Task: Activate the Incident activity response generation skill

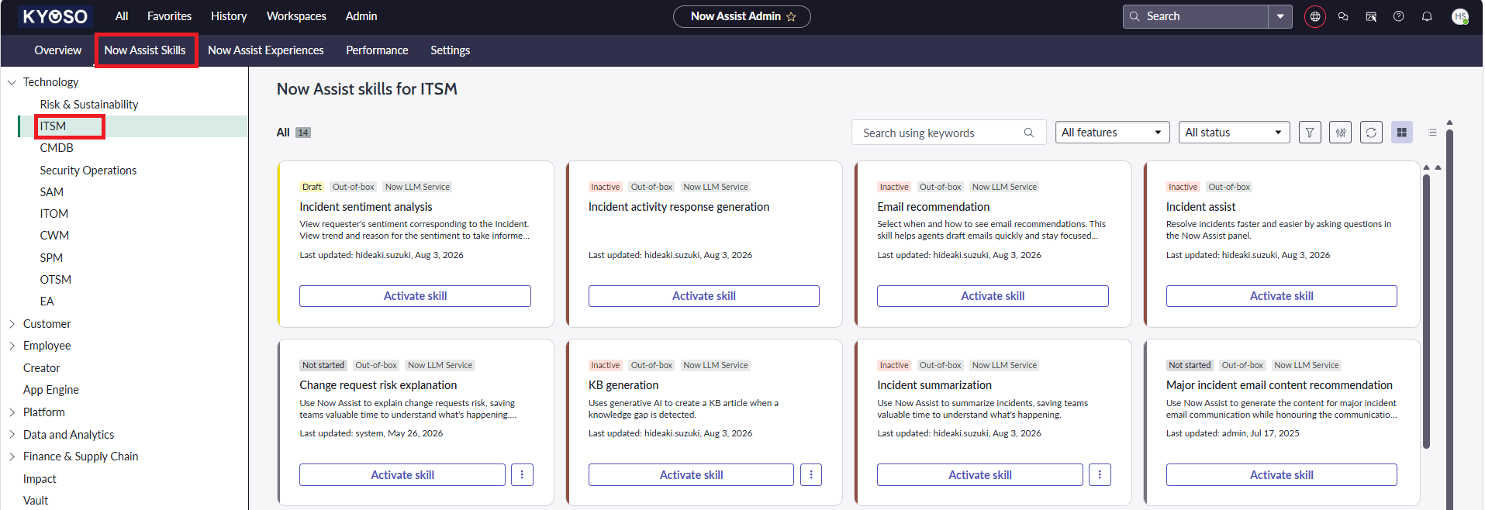Action: tap(704, 296)
